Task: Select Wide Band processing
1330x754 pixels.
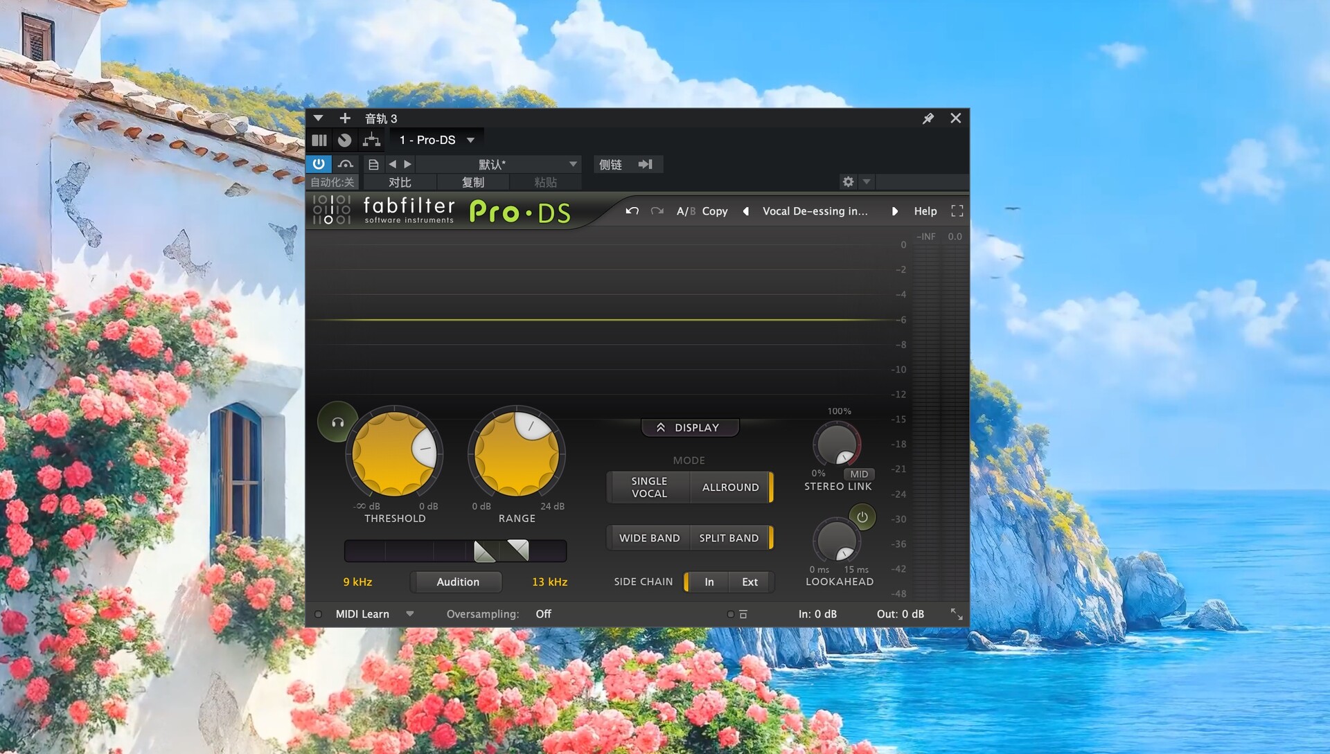Action: pyautogui.click(x=649, y=538)
